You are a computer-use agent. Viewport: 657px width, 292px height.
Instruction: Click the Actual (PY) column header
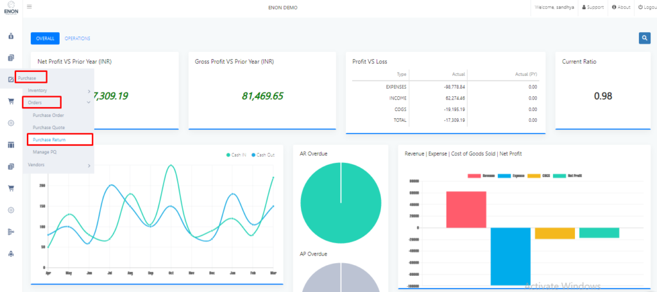tap(526, 74)
